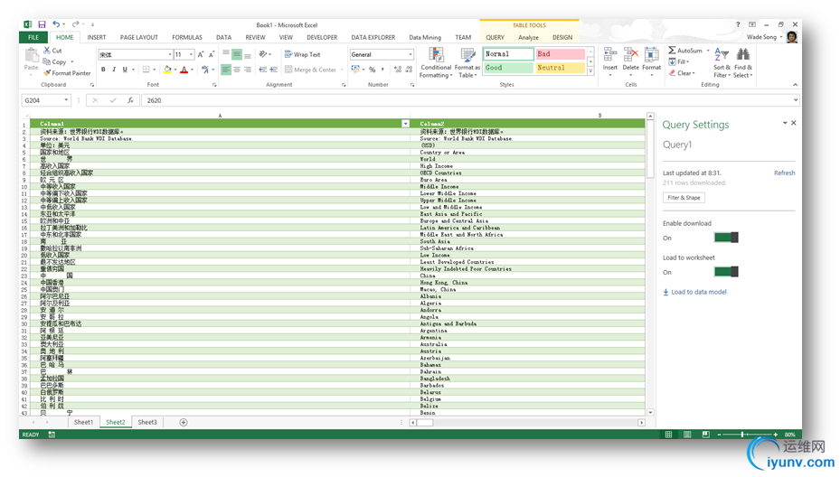Toggle Load to worksheet switch

point(726,271)
